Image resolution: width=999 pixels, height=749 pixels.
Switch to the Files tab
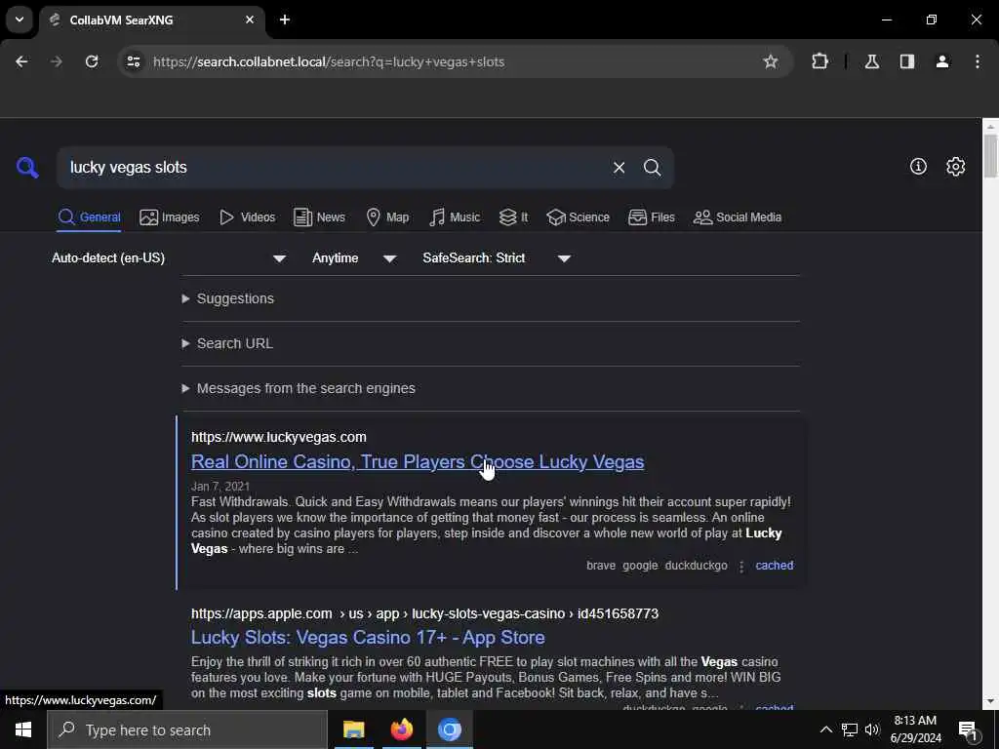pos(651,217)
